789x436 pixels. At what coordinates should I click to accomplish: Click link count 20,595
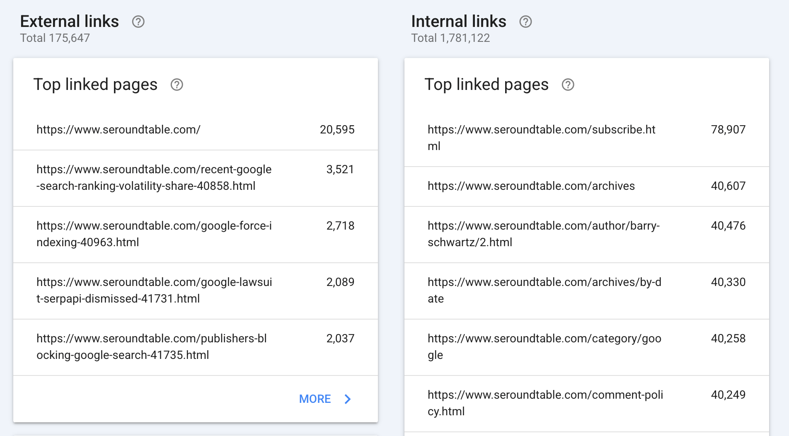pyautogui.click(x=337, y=130)
